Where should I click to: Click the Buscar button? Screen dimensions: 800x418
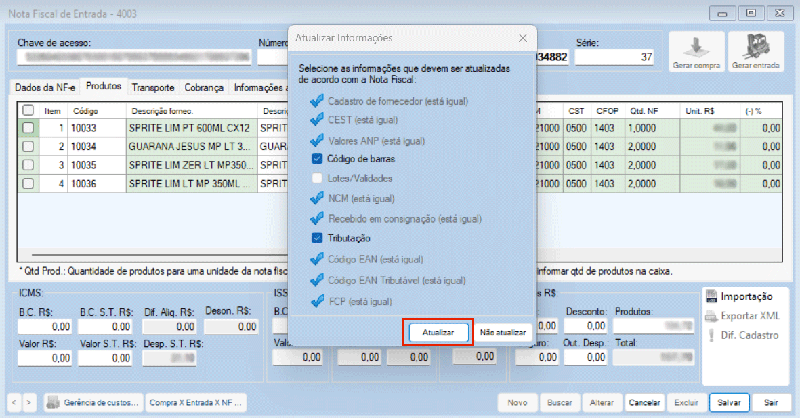pyautogui.click(x=560, y=402)
